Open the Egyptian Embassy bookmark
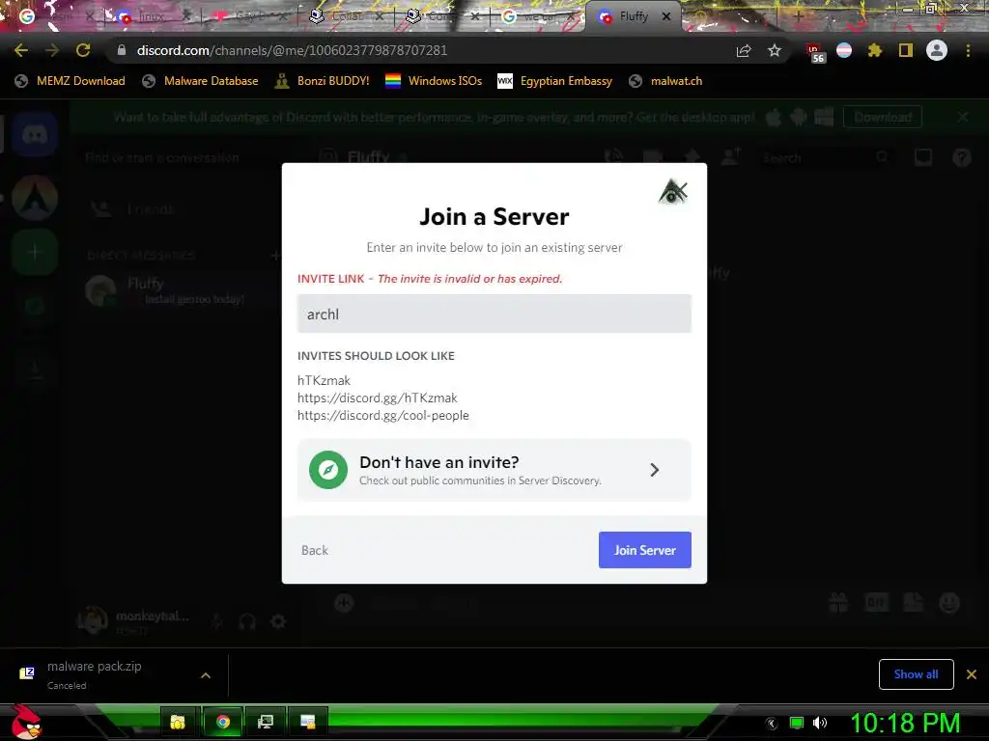The width and height of the screenshot is (989, 741). [x=554, y=81]
